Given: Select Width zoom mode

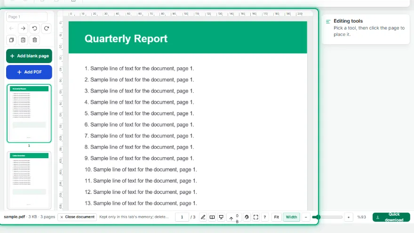Looking at the screenshot, I should tap(292, 217).
